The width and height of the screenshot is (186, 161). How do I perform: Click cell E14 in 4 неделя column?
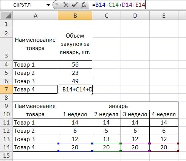point(164,147)
